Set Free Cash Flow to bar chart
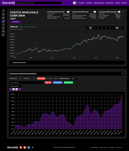The width and height of the screenshot is (129, 151). point(17,89)
